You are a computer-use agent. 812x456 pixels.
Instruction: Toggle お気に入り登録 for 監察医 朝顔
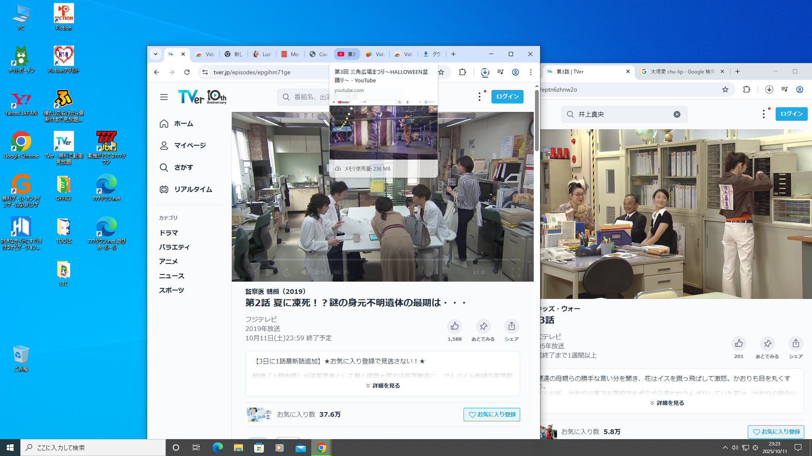click(491, 415)
